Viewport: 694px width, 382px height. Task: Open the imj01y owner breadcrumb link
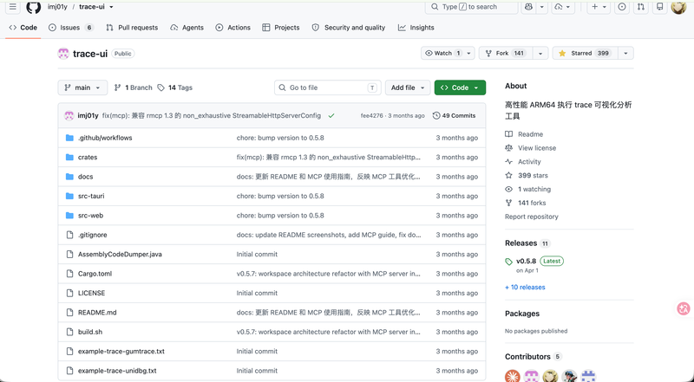point(57,7)
